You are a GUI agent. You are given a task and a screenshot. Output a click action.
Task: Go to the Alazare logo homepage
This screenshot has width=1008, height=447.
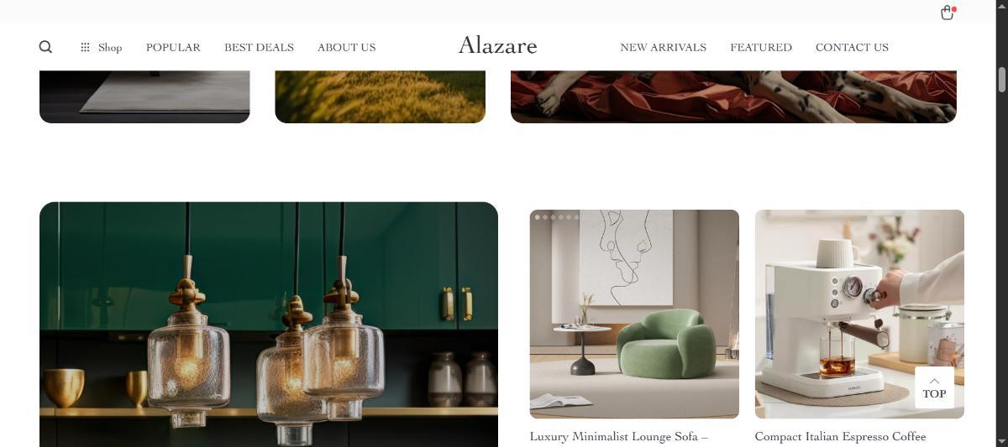tap(497, 46)
